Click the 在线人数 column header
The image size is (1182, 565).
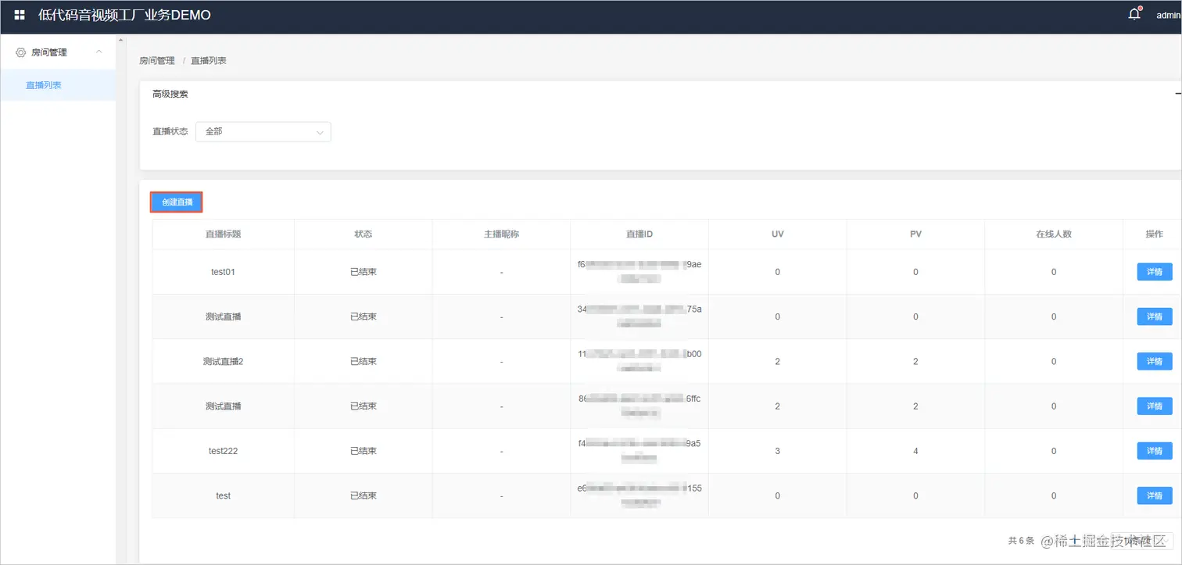coord(1054,234)
